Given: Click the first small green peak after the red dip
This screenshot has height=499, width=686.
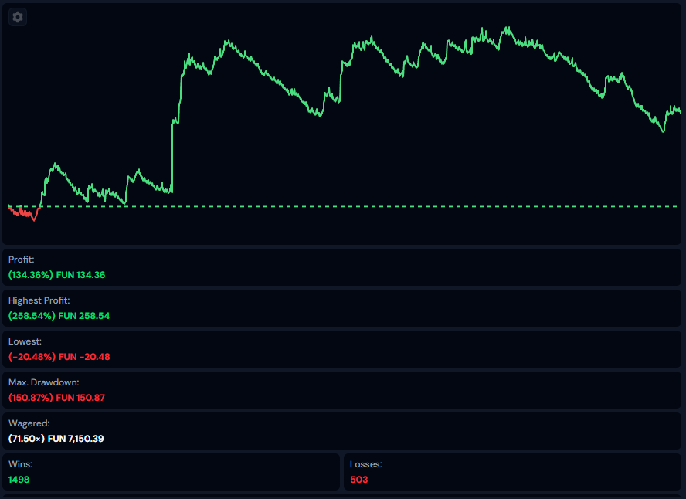Looking at the screenshot, I should pos(55,165).
